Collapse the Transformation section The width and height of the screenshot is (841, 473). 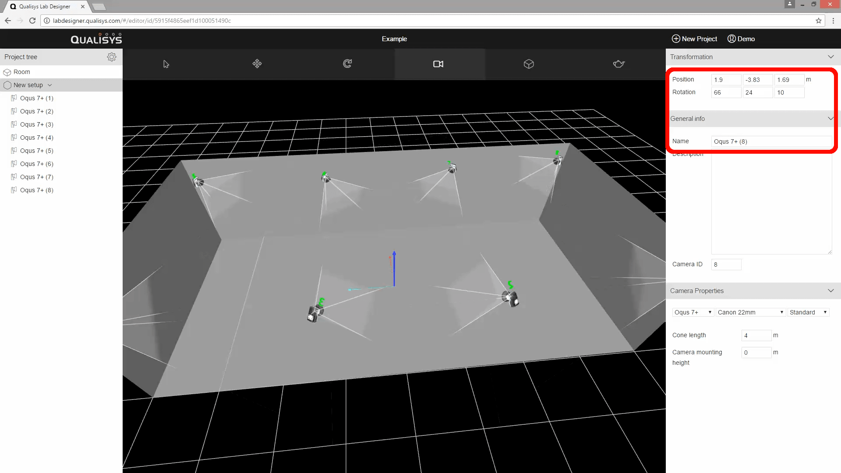click(x=830, y=57)
